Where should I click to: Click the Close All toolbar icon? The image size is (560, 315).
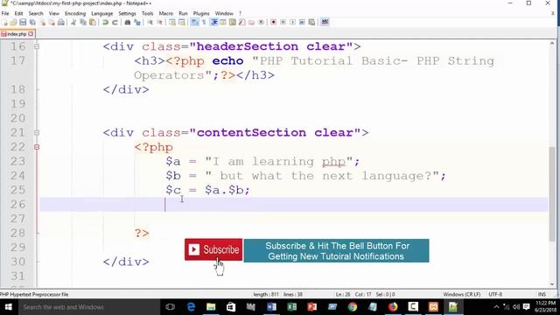52,22
